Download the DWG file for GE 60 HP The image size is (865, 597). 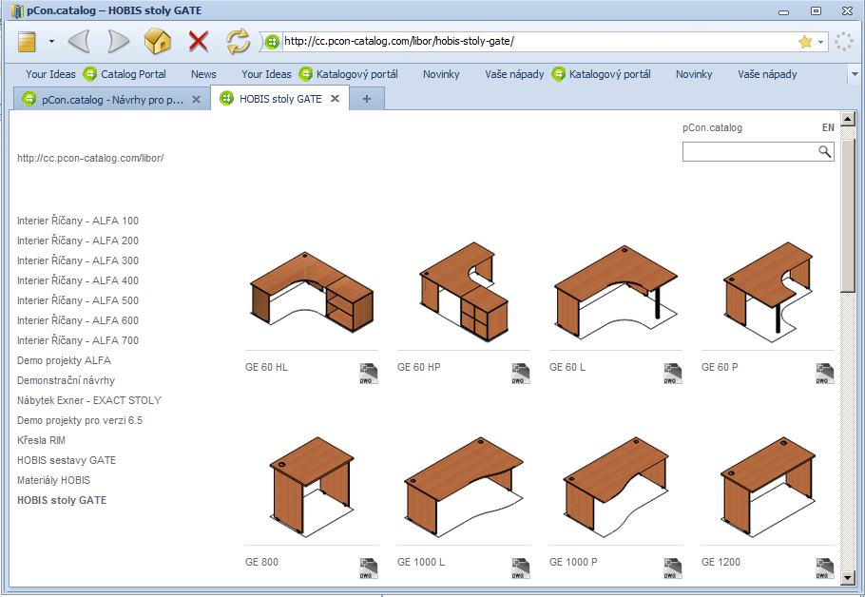click(521, 374)
